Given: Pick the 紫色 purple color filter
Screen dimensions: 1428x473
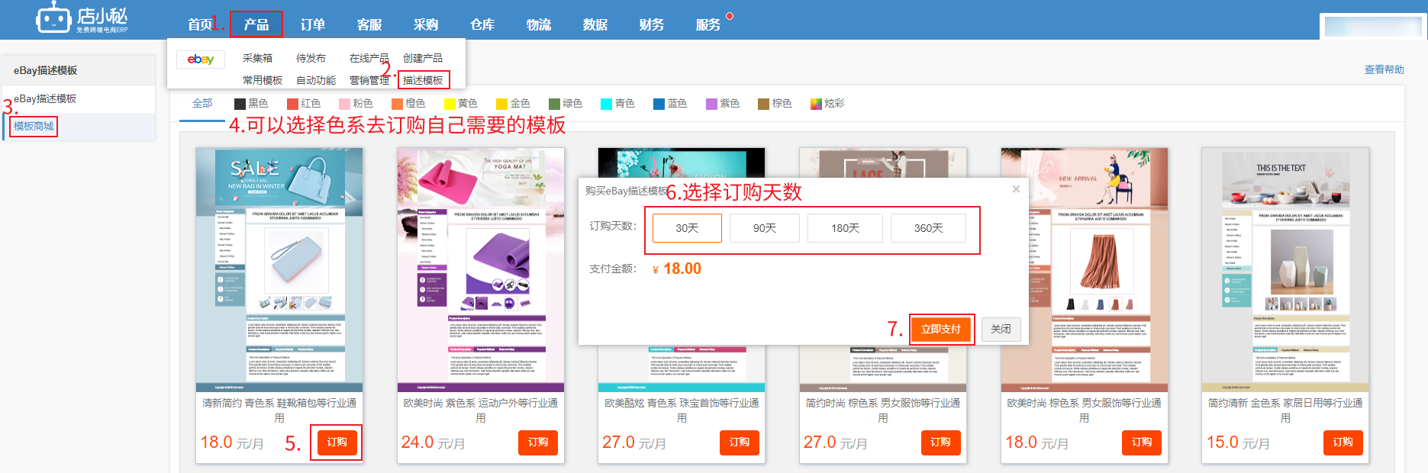Looking at the screenshot, I should [x=711, y=104].
